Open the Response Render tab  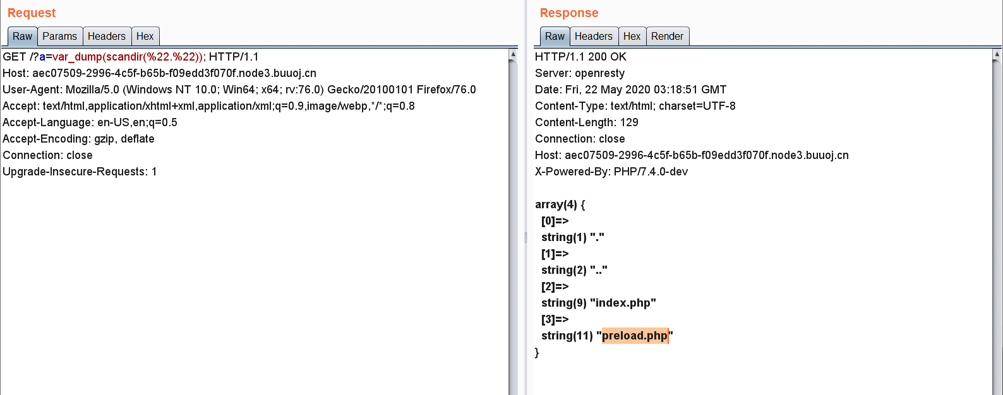tap(667, 36)
